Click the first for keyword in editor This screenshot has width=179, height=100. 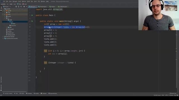click(45, 51)
